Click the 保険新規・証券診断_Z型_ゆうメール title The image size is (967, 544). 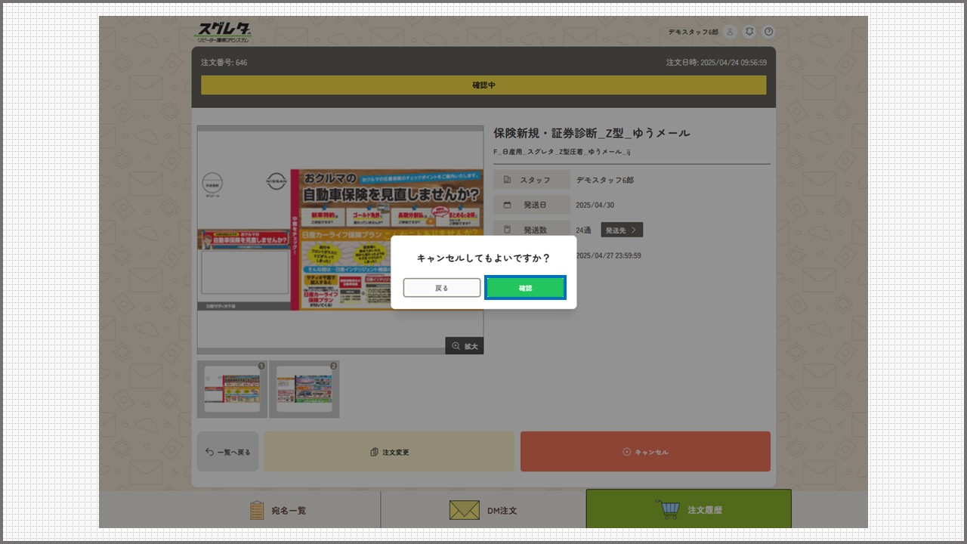click(592, 133)
